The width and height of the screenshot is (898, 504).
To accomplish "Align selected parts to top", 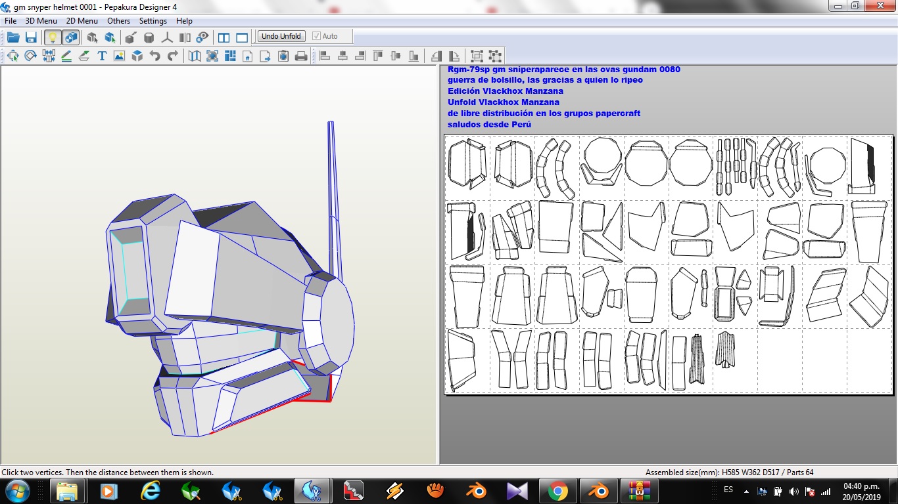I will tap(377, 56).
